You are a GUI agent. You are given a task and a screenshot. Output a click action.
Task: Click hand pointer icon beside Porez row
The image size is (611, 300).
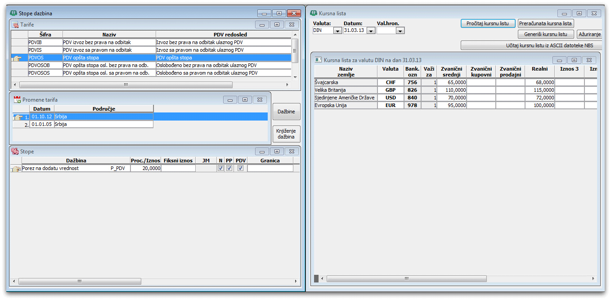coord(16,169)
